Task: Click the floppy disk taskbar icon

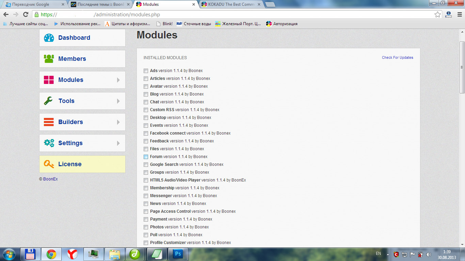Action: point(31,254)
